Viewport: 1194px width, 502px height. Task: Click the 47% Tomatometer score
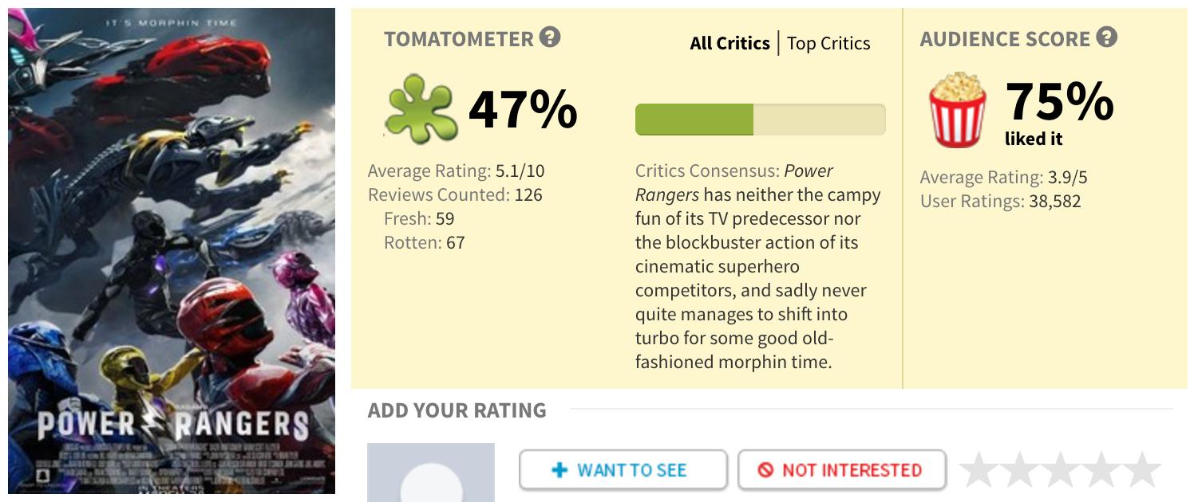pos(523,109)
